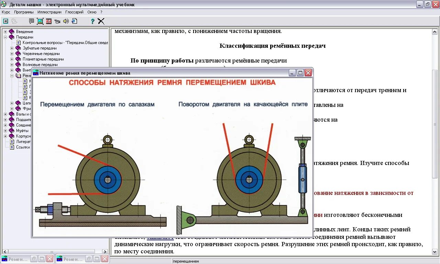Click the book icon beside Введение

point(12,32)
